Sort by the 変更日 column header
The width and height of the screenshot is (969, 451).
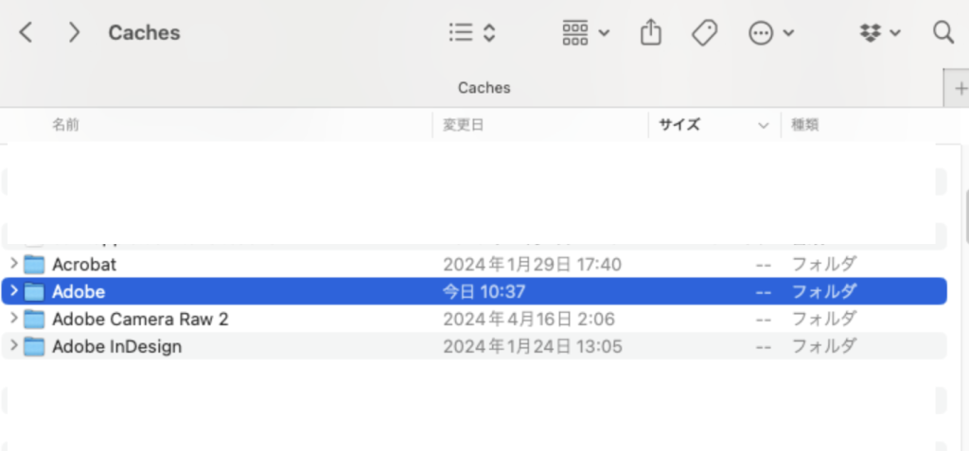coord(464,125)
